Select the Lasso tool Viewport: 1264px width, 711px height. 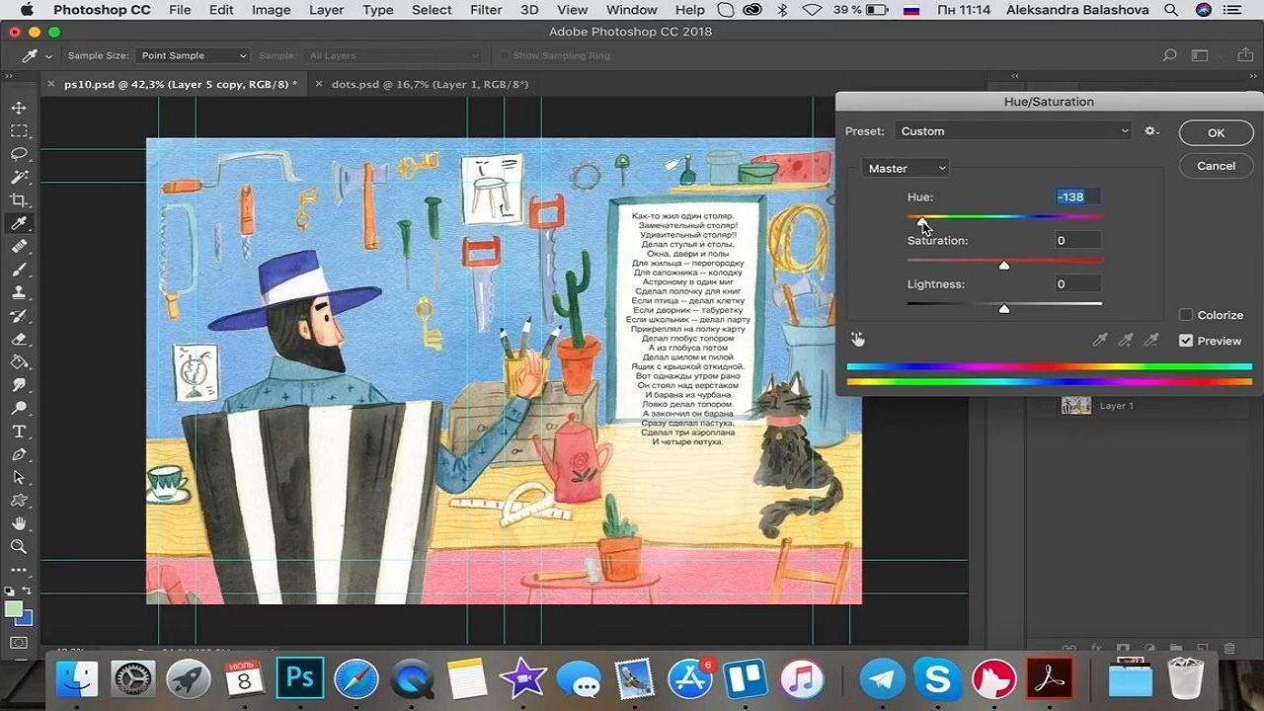tap(19, 154)
